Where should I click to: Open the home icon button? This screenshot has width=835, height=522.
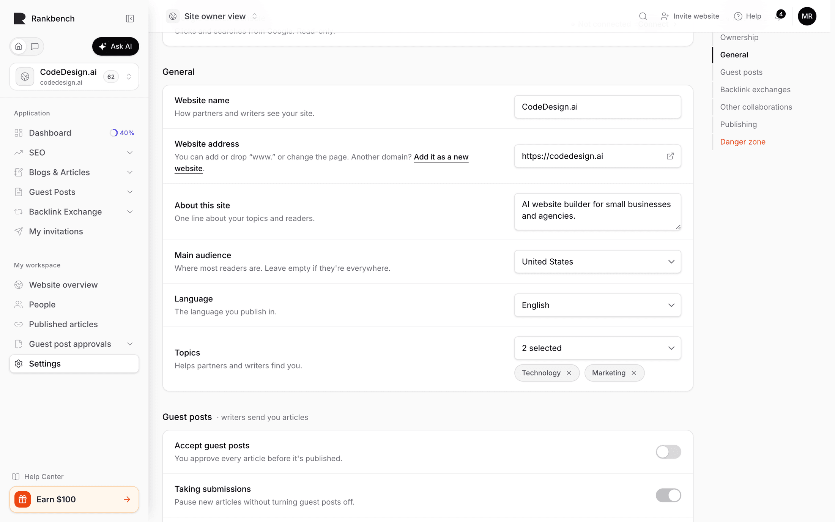(x=19, y=46)
